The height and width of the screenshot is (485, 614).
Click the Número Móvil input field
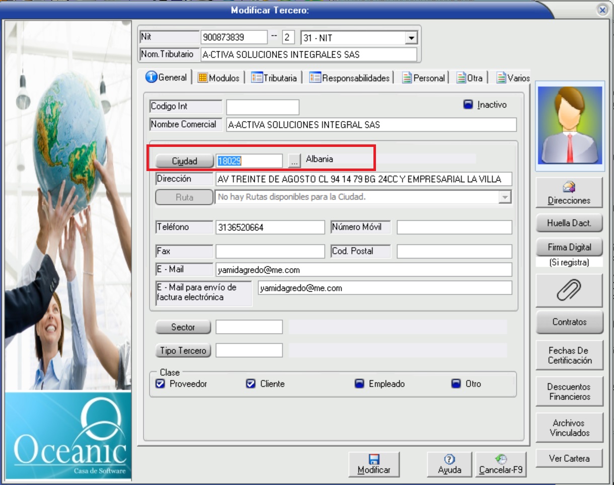coord(454,227)
